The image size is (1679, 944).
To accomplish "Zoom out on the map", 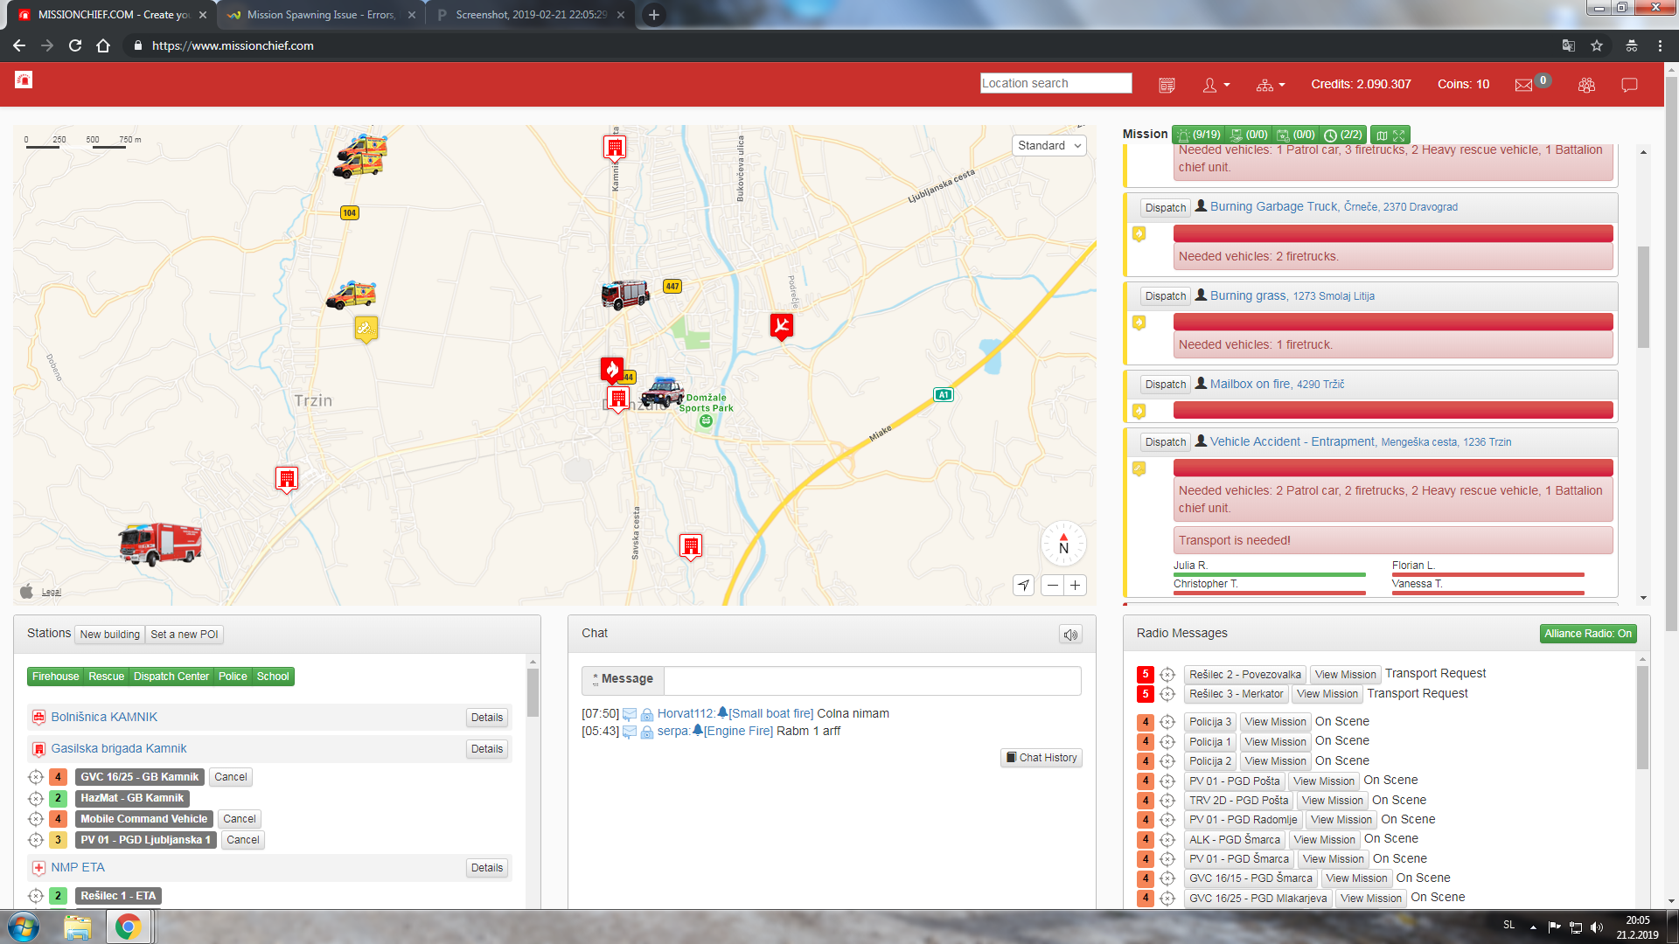I will [x=1053, y=586].
